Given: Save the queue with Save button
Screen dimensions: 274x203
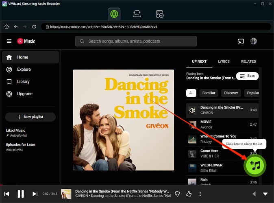Looking at the screenshot, I should [x=247, y=76].
